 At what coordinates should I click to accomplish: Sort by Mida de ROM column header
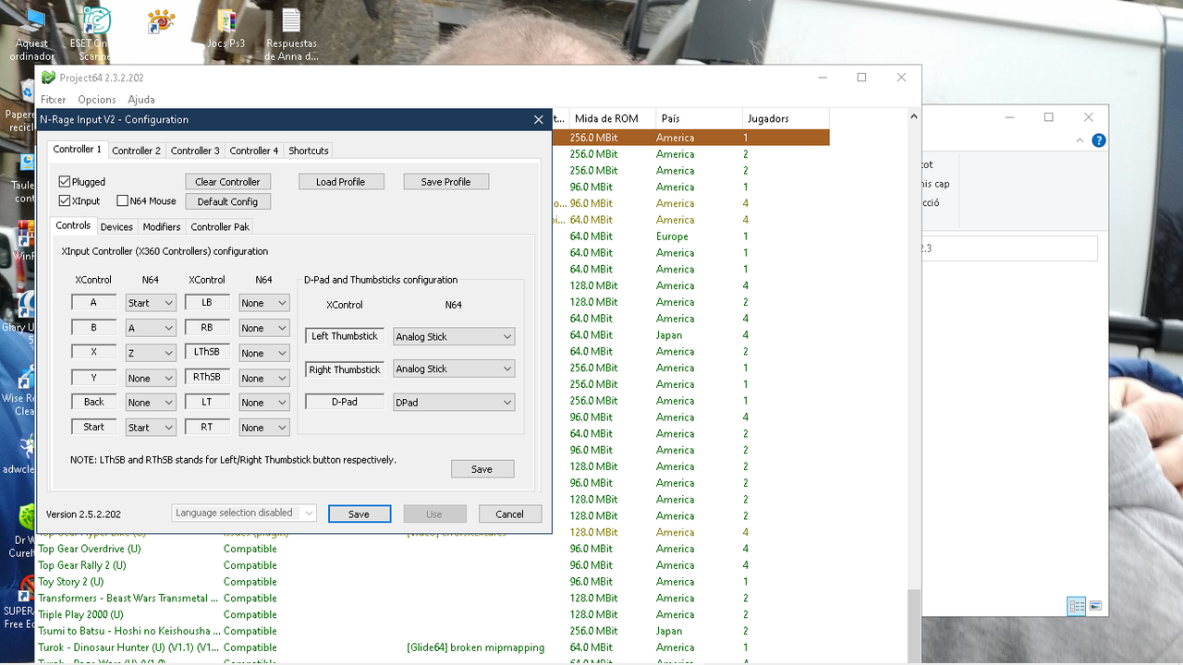coord(611,118)
